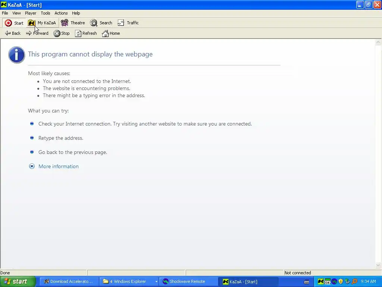382x287 pixels.
Task: Open the File menu
Action: tap(5, 13)
